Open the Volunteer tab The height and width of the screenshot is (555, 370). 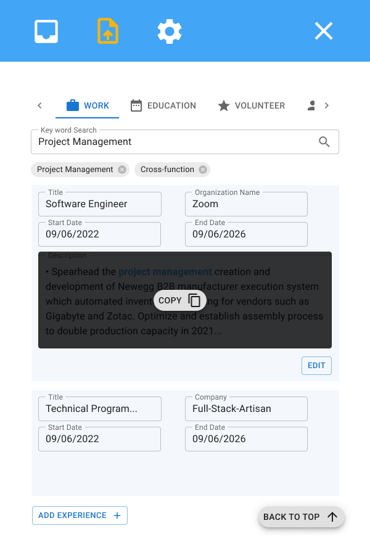(x=252, y=105)
